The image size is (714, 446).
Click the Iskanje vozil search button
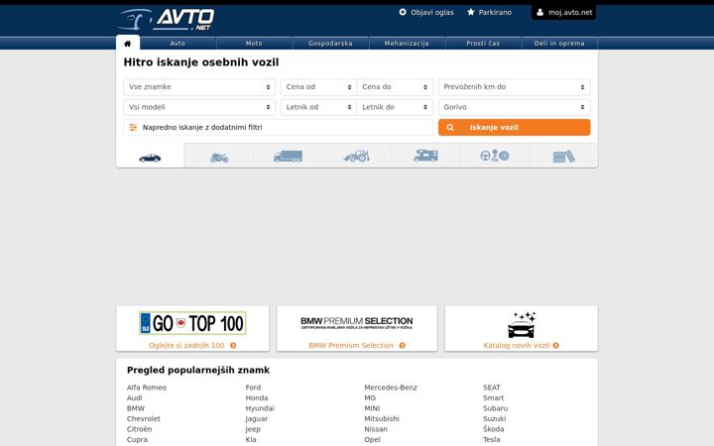[x=515, y=128]
